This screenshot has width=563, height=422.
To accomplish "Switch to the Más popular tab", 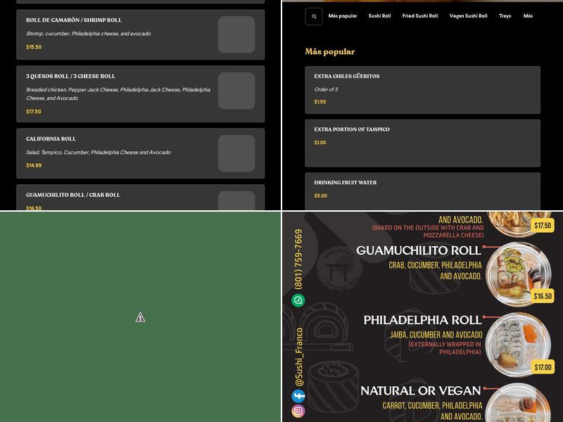I will (343, 15).
